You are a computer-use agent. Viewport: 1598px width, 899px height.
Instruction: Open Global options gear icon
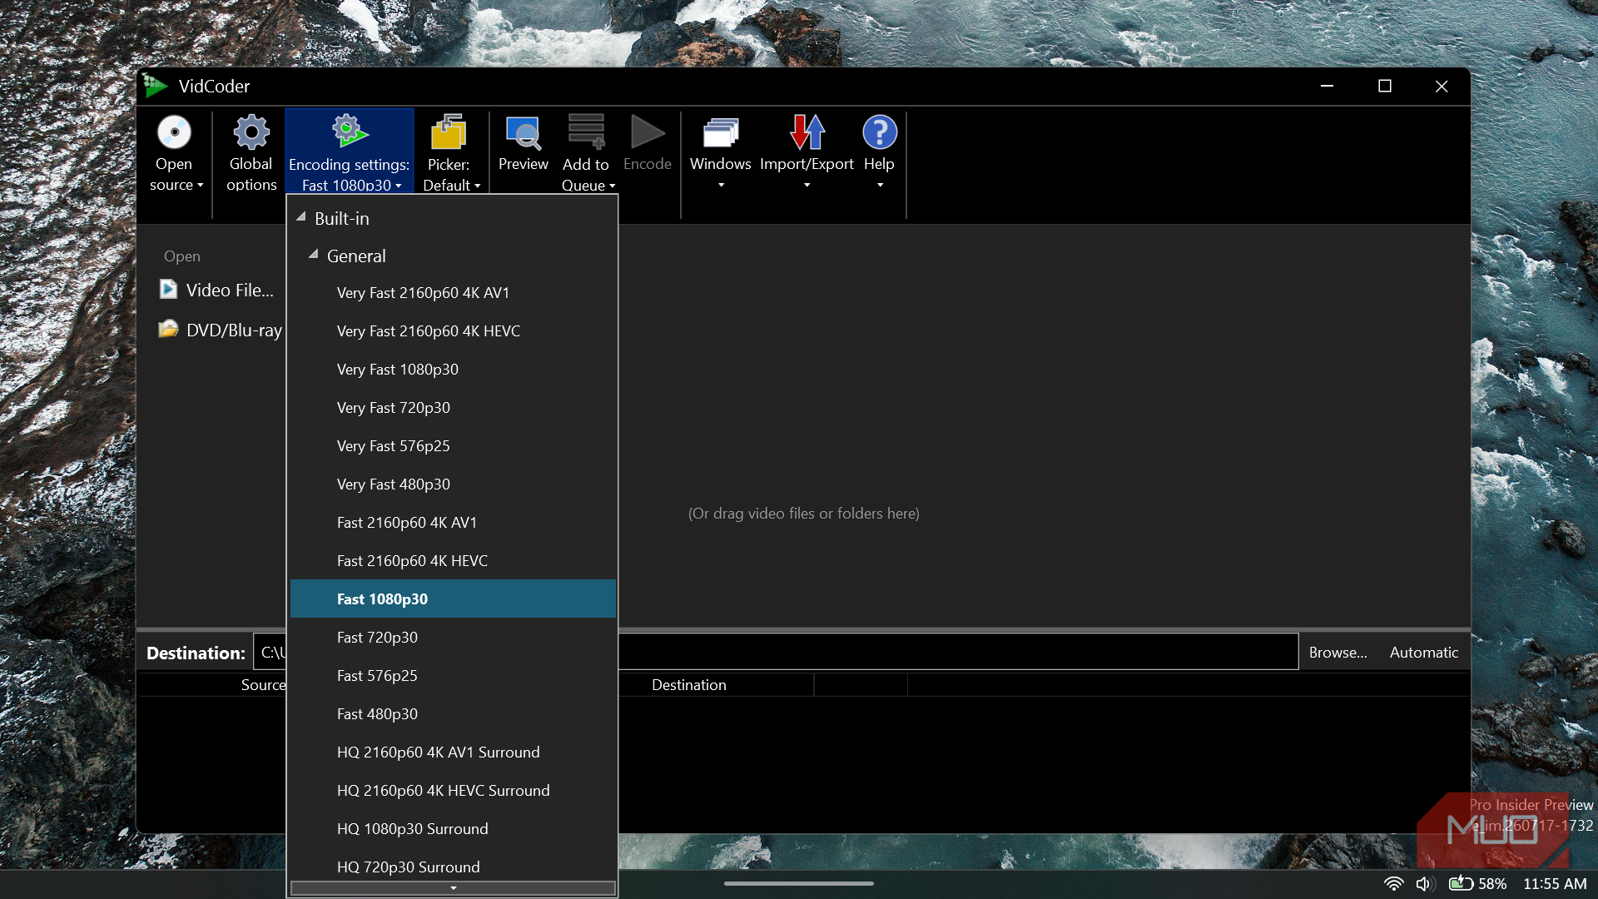(x=251, y=132)
